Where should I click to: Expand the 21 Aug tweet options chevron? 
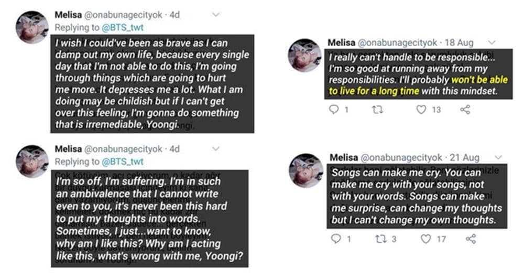[x=498, y=157]
